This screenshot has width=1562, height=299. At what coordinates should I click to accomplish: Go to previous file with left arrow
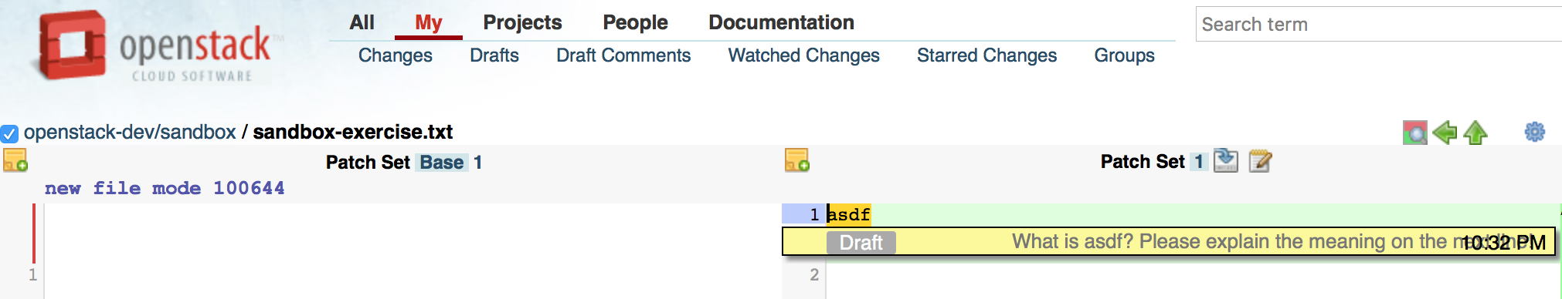coord(1445,133)
